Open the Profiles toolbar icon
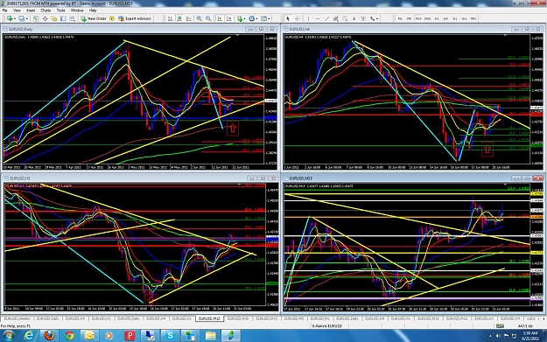The height and width of the screenshot is (342, 547). click(22, 18)
